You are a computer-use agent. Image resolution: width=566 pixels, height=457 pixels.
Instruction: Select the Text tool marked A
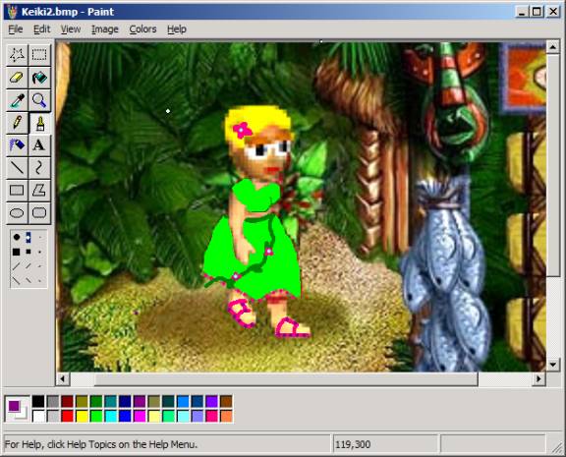pyautogui.click(x=39, y=145)
